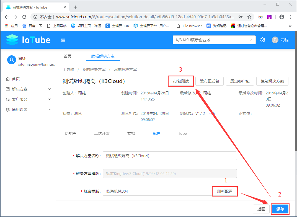Click the browser profile account icon

[x=282, y=17]
